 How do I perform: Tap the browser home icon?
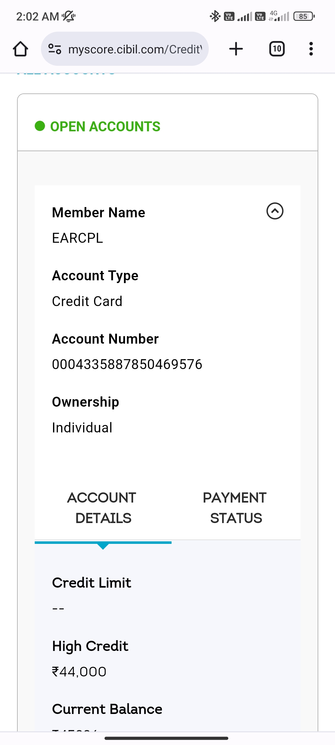tap(20, 49)
